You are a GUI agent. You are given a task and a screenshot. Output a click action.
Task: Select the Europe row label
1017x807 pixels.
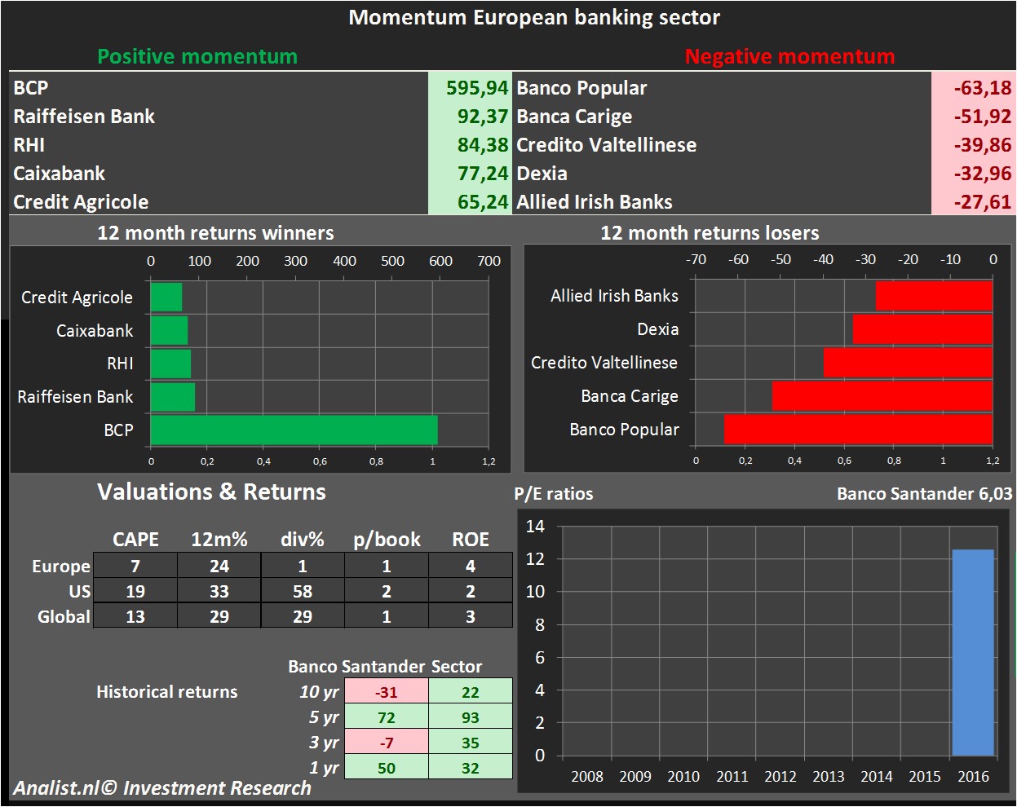pos(61,566)
